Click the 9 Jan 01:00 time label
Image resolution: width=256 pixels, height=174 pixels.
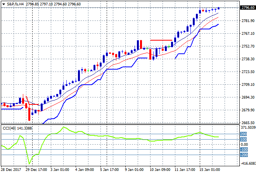(134, 170)
